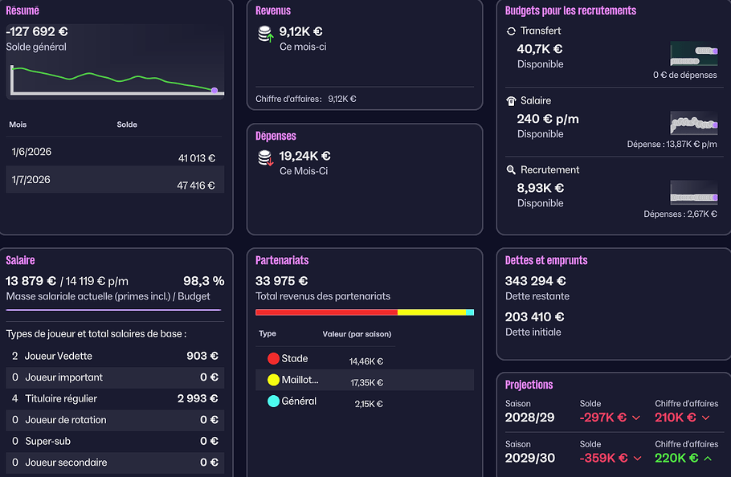The height and width of the screenshot is (477, 731).
Task: Expand the 2028/29 Solde chevron
Action: [636, 418]
